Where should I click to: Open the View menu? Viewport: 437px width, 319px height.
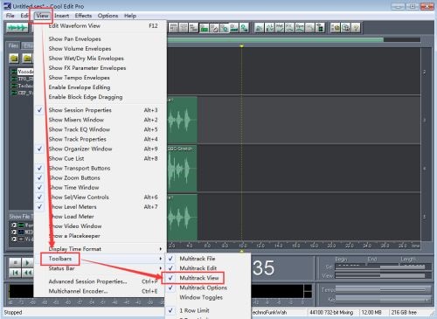coord(42,16)
